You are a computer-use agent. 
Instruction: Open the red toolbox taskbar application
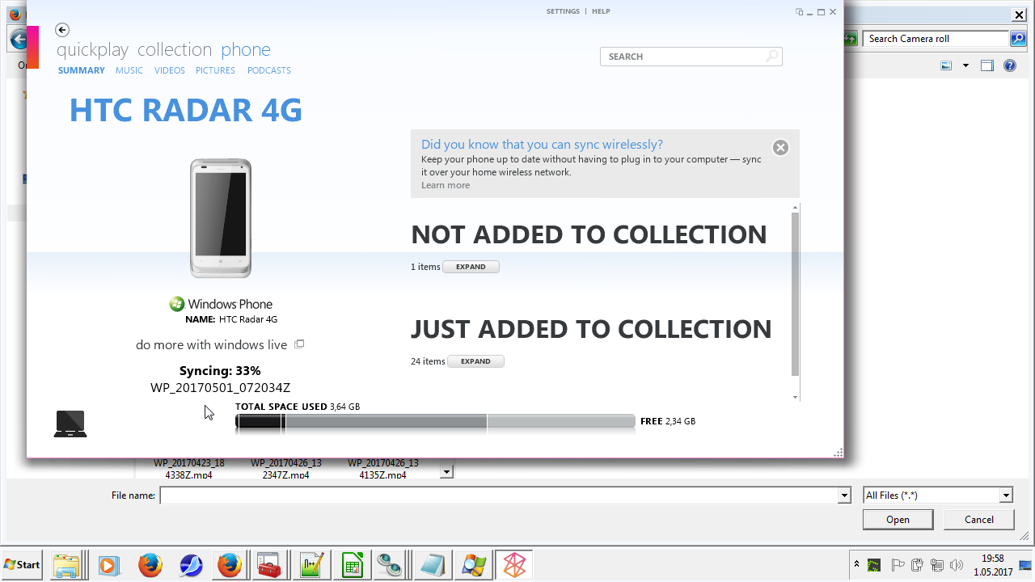pos(268,565)
